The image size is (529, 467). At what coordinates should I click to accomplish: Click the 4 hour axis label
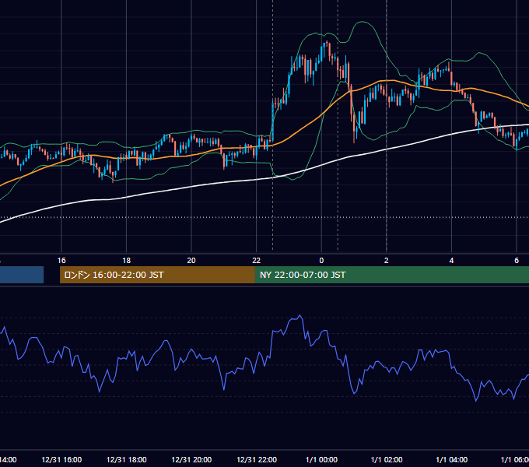tap(451, 261)
